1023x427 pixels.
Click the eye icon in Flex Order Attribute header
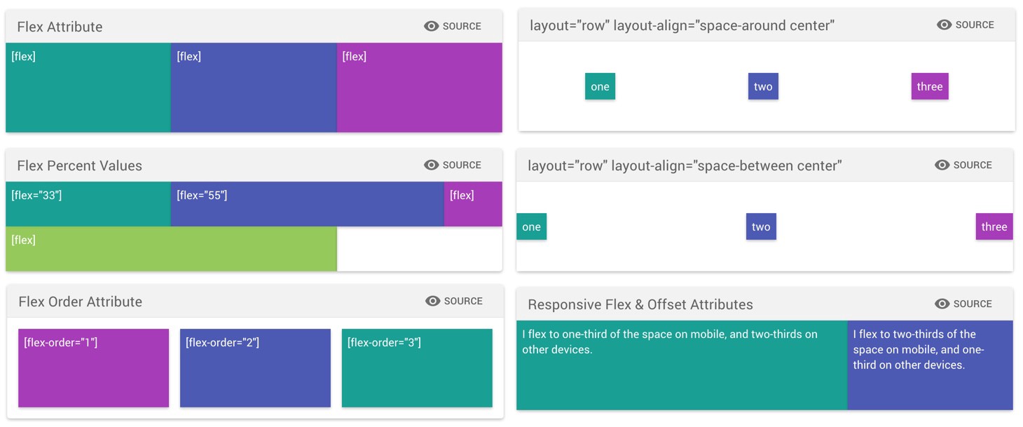tap(433, 301)
